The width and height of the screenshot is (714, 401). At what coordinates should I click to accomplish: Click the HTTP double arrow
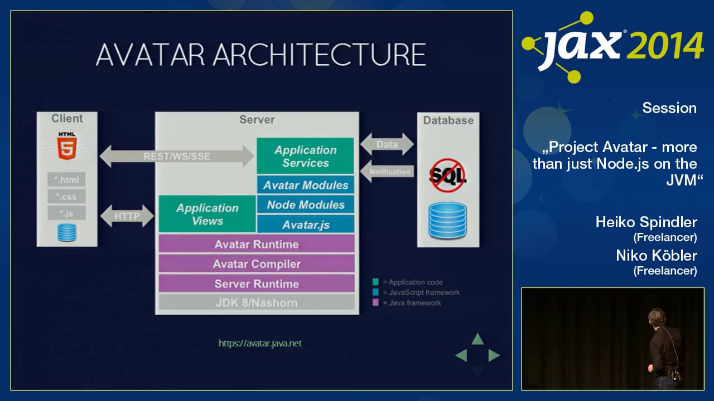[x=127, y=216]
